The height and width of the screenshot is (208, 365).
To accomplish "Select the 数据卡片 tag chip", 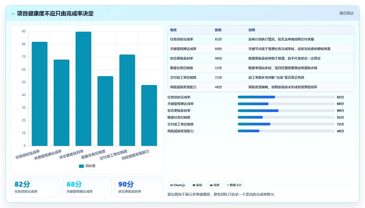I will click(234, 185).
